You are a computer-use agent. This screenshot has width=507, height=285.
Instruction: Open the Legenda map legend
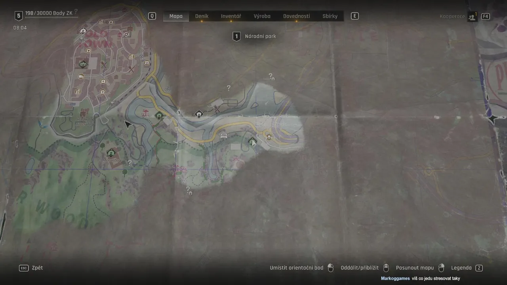[461, 268]
